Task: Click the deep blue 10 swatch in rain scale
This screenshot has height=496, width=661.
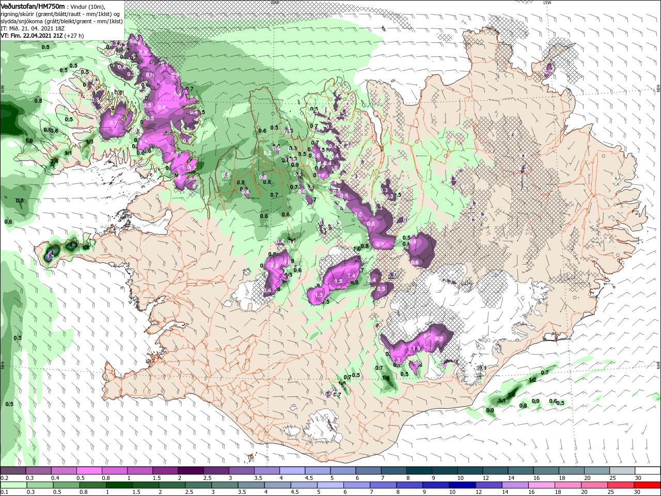Action: click(461, 485)
